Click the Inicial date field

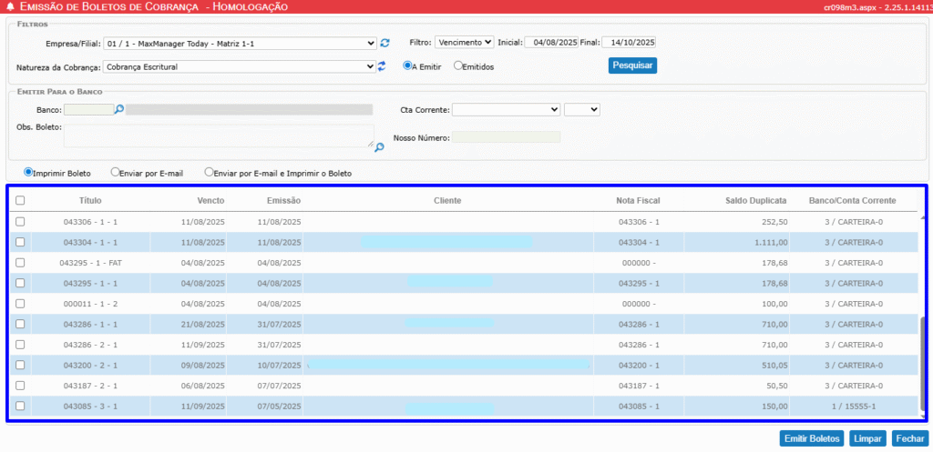[551, 42]
